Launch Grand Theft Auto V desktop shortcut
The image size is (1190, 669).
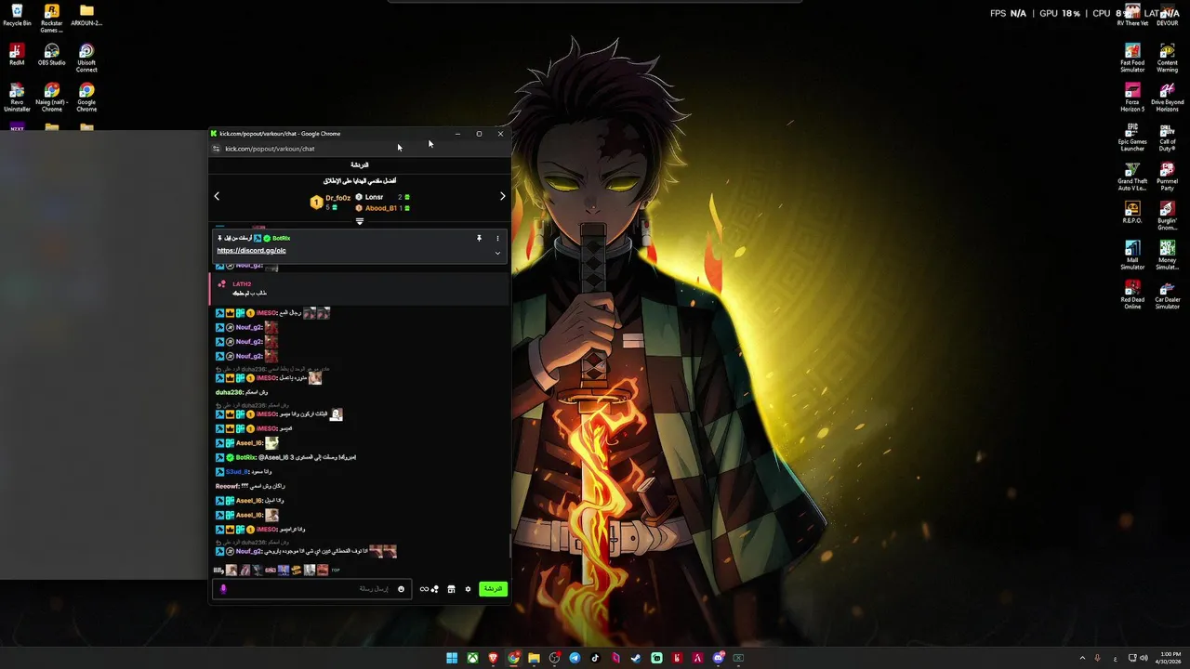tap(1132, 177)
